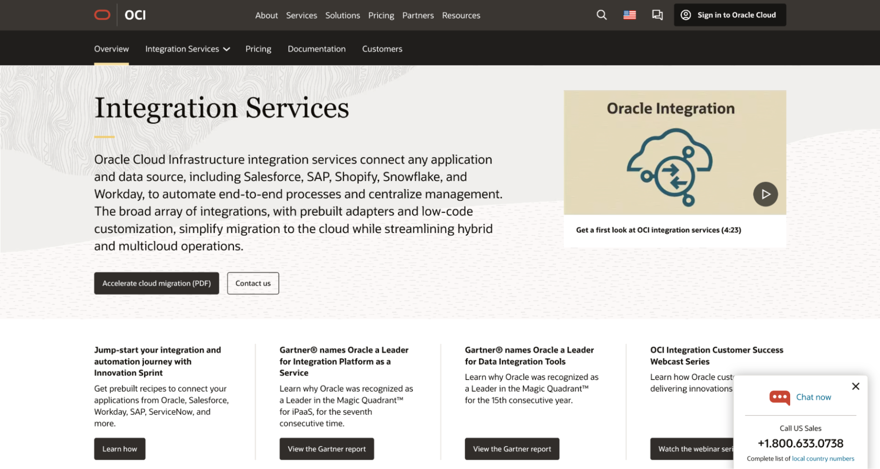Image resolution: width=880 pixels, height=469 pixels.
Task: View the Gartner report for iPaaS
Action: [326, 448]
